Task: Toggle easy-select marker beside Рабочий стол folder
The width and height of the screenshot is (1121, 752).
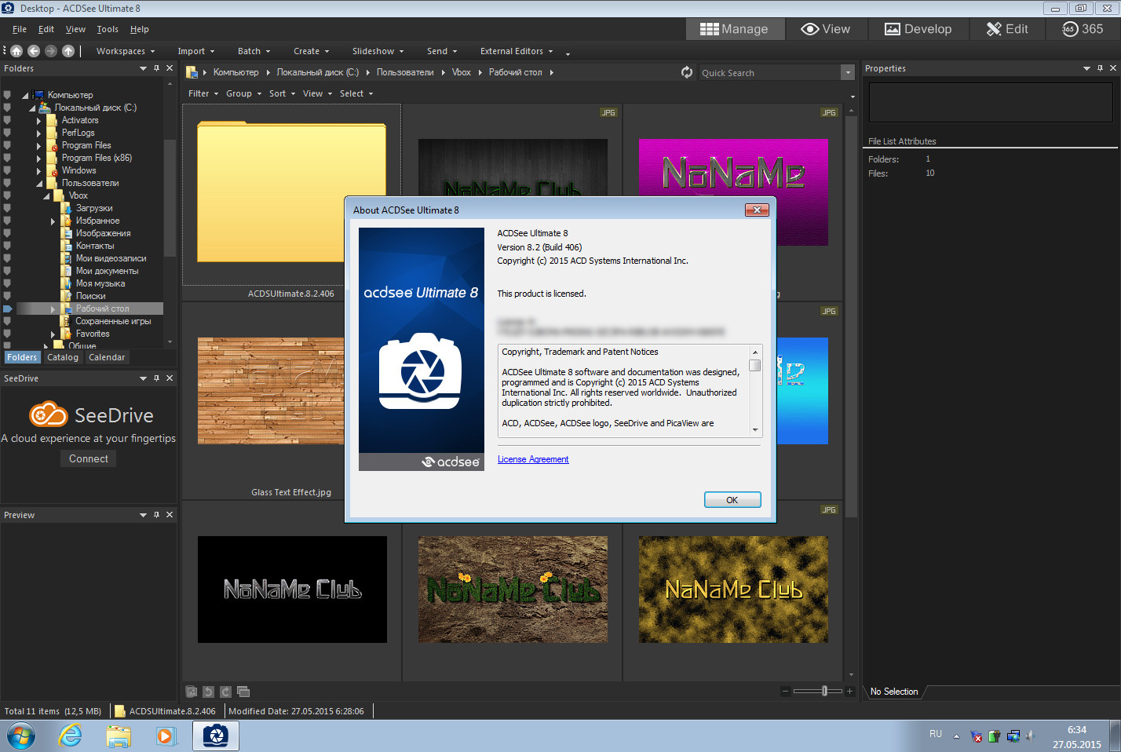Action: point(7,308)
